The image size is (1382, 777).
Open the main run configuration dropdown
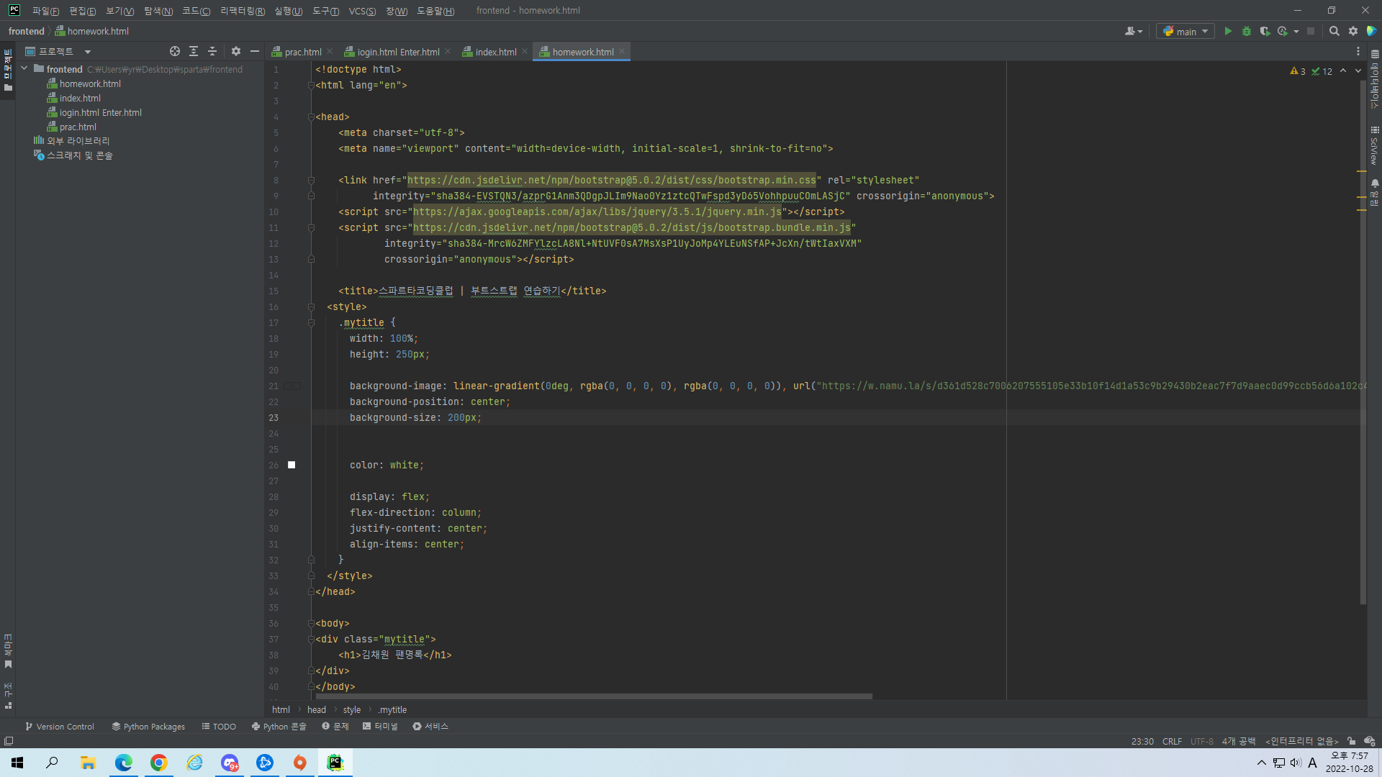[x=1185, y=31]
